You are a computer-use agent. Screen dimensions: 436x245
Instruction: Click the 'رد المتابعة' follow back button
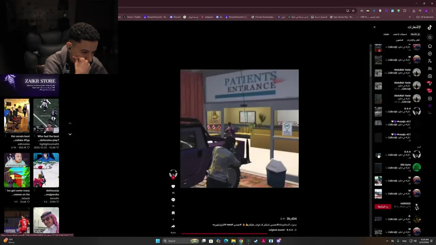(383, 207)
